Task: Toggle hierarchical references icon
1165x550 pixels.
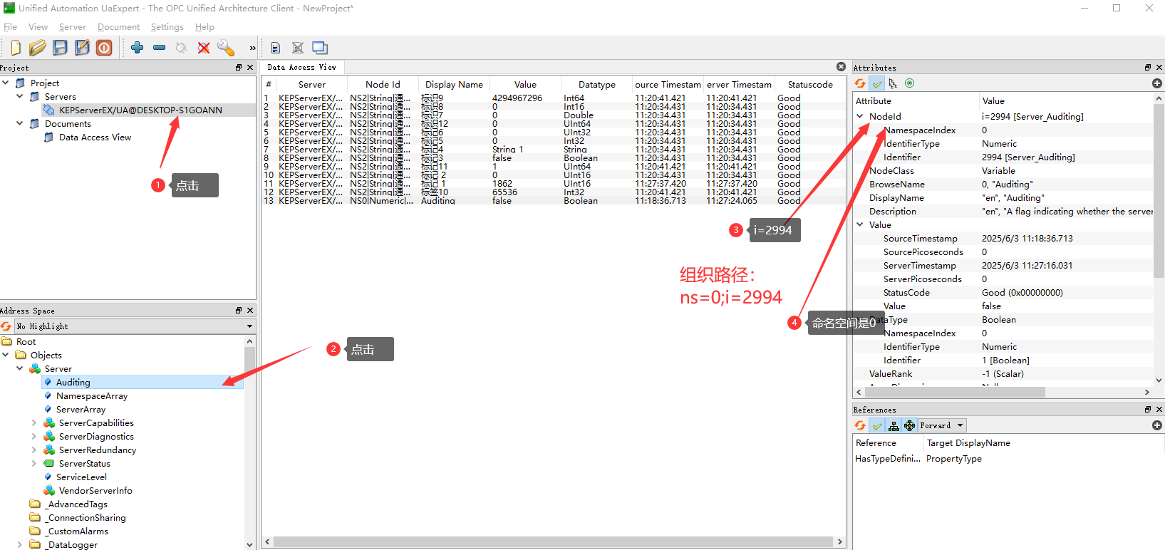Action: coord(894,425)
